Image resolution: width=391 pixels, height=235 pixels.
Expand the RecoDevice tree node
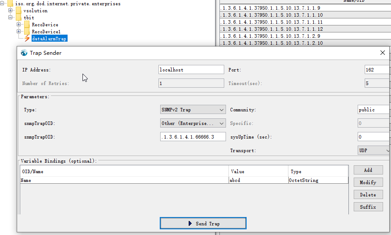tap(19, 25)
